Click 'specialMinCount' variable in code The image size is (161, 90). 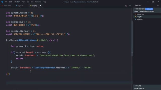(x=20, y=31)
